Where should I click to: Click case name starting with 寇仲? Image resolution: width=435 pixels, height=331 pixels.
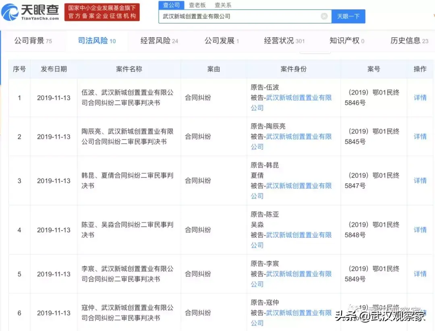(x=127, y=313)
